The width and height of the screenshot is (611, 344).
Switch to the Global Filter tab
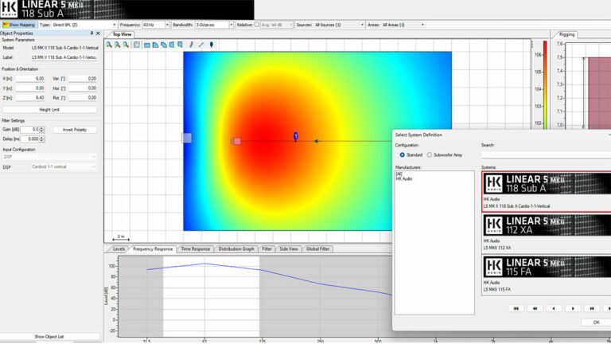(x=317, y=248)
